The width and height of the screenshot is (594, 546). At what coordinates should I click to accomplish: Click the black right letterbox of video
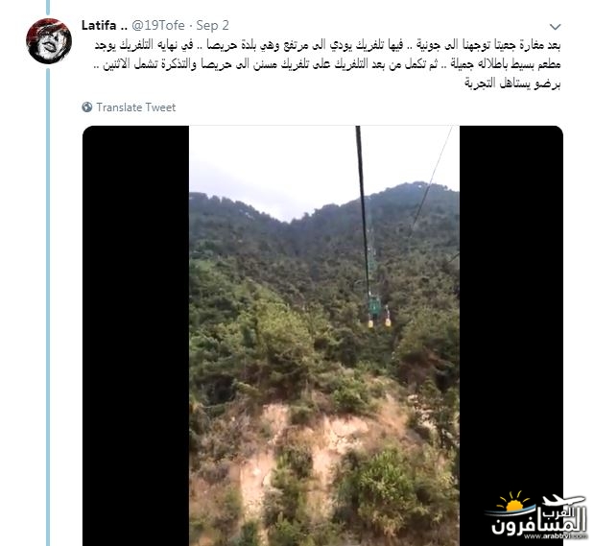tap(511, 336)
